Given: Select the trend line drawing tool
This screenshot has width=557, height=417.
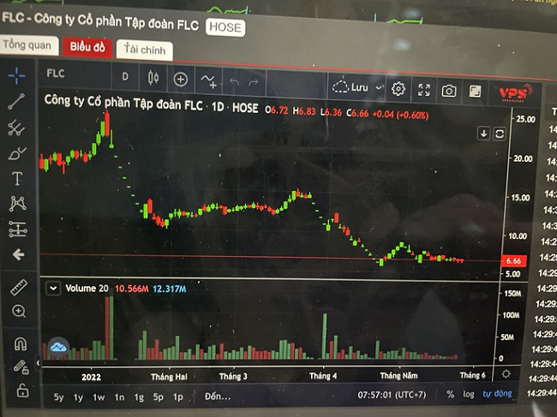Looking at the screenshot, I should pyautogui.click(x=16, y=101).
